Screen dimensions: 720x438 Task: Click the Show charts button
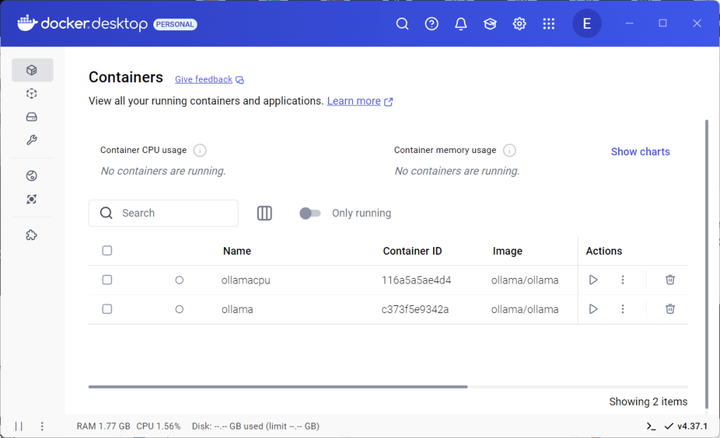pyautogui.click(x=640, y=151)
